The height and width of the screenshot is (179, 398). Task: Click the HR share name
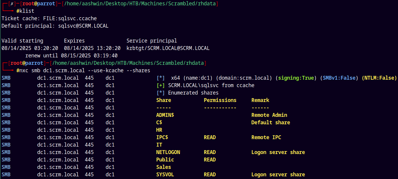(159, 130)
